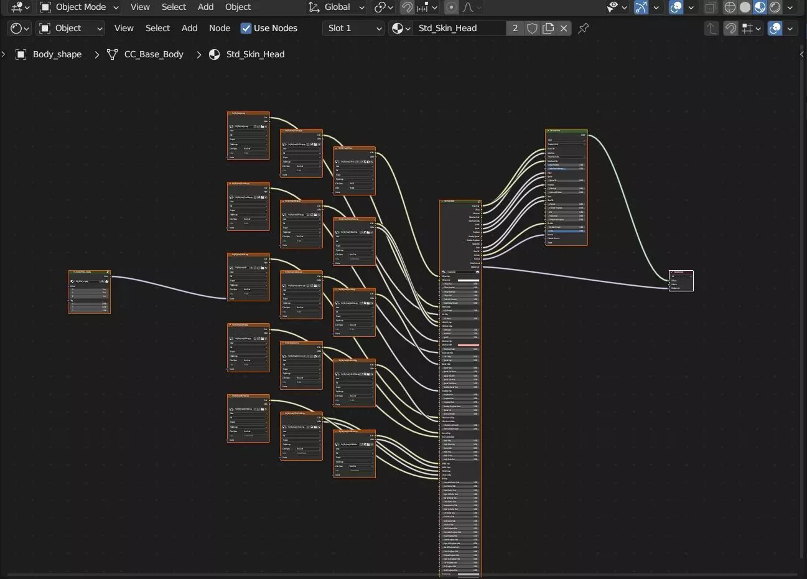Open the shader editor type menu
This screenshot has width=807, height=579.
(21, 28)
